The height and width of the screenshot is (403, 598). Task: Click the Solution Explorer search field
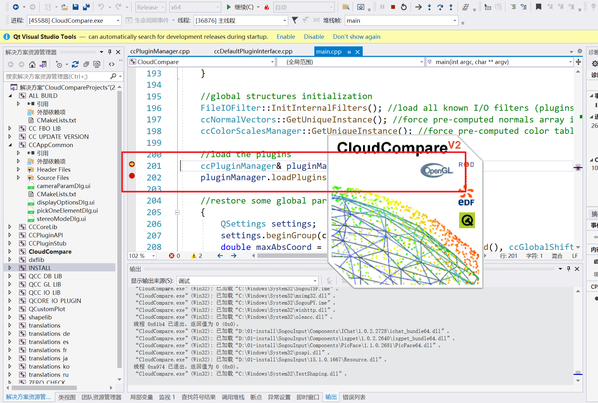(x=57, y=76)
